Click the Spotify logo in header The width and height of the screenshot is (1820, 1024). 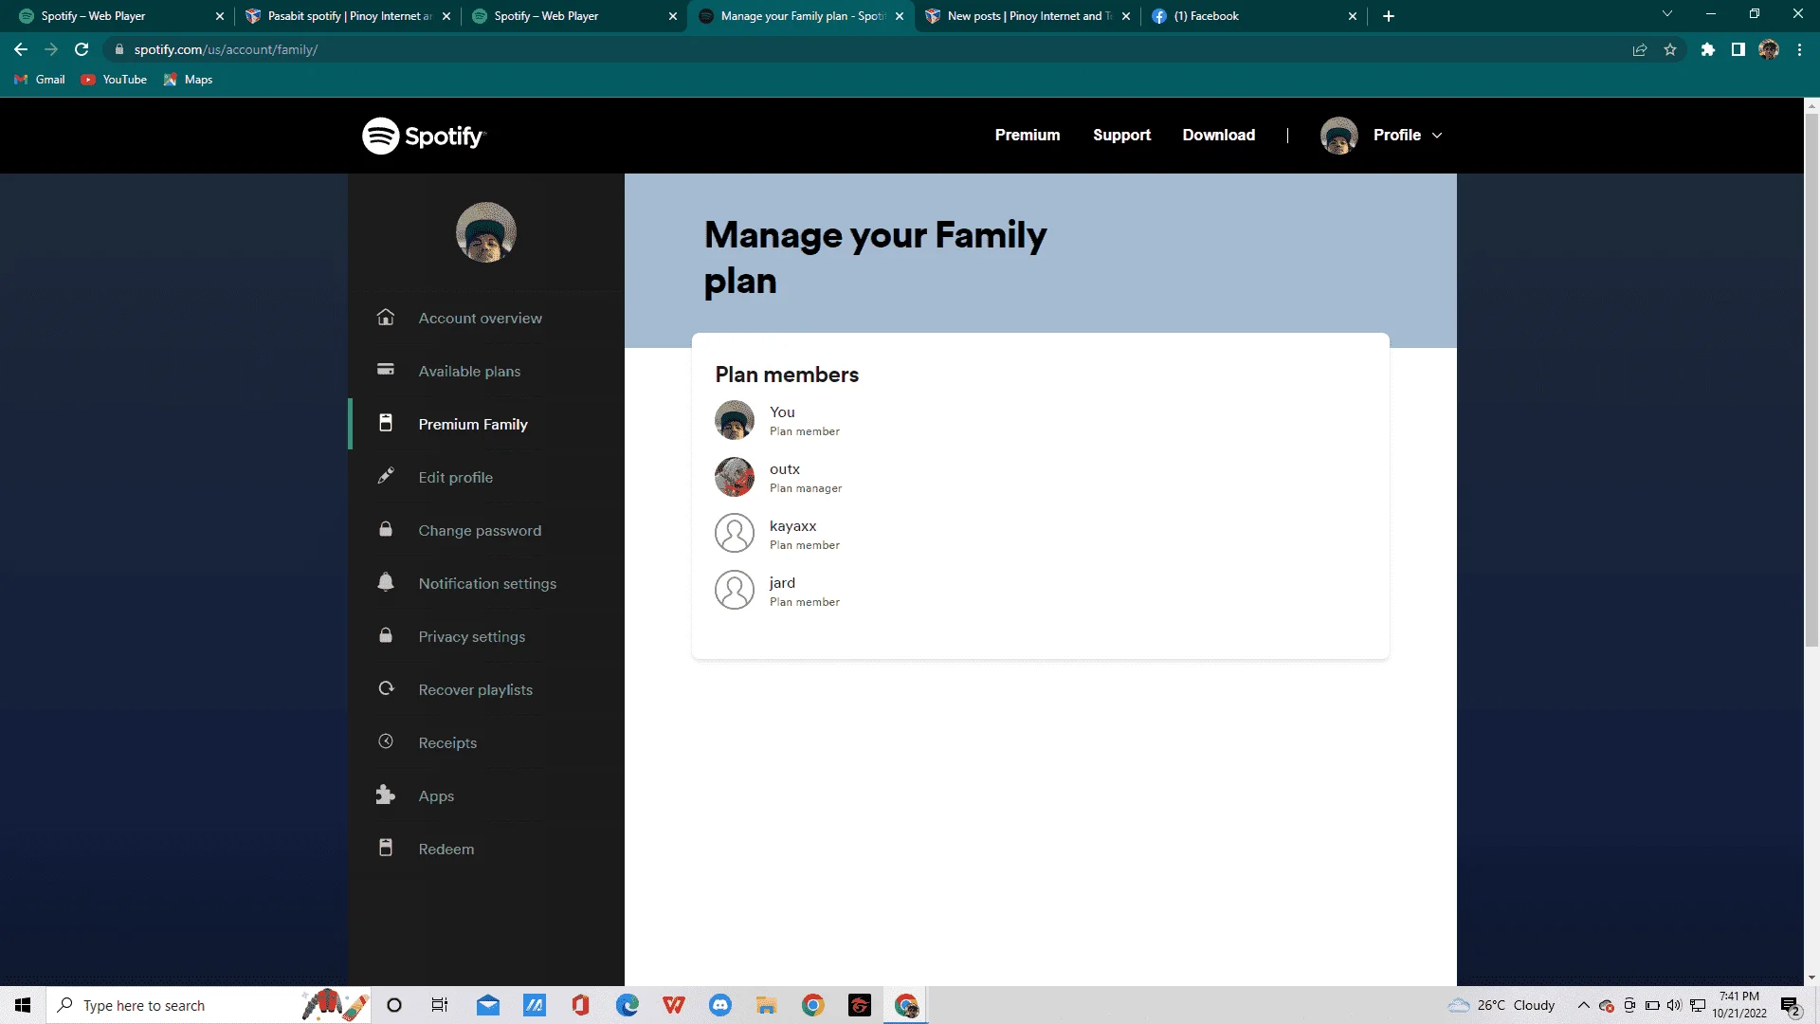click(x=424, y=136)
